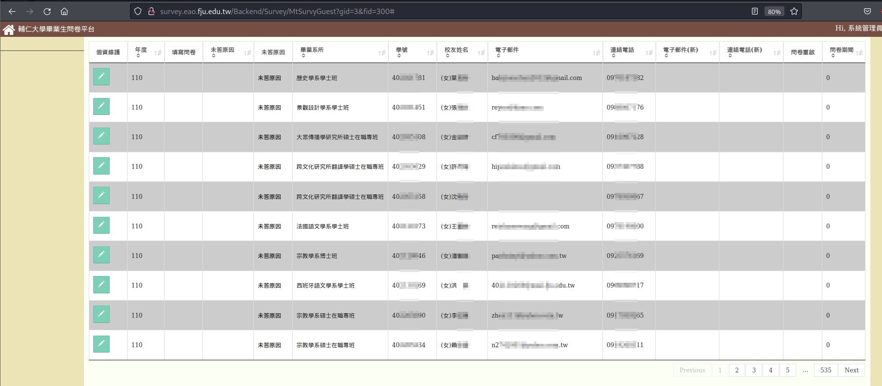Image resolution: width=882 pixels, height=386 pixels.
Task: Click the 問卷重啟 column header
Action: (803, 52)
